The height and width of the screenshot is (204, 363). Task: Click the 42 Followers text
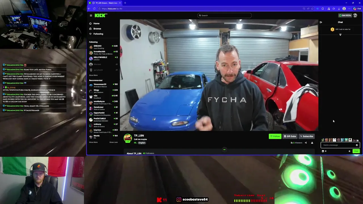pos(149,153)
